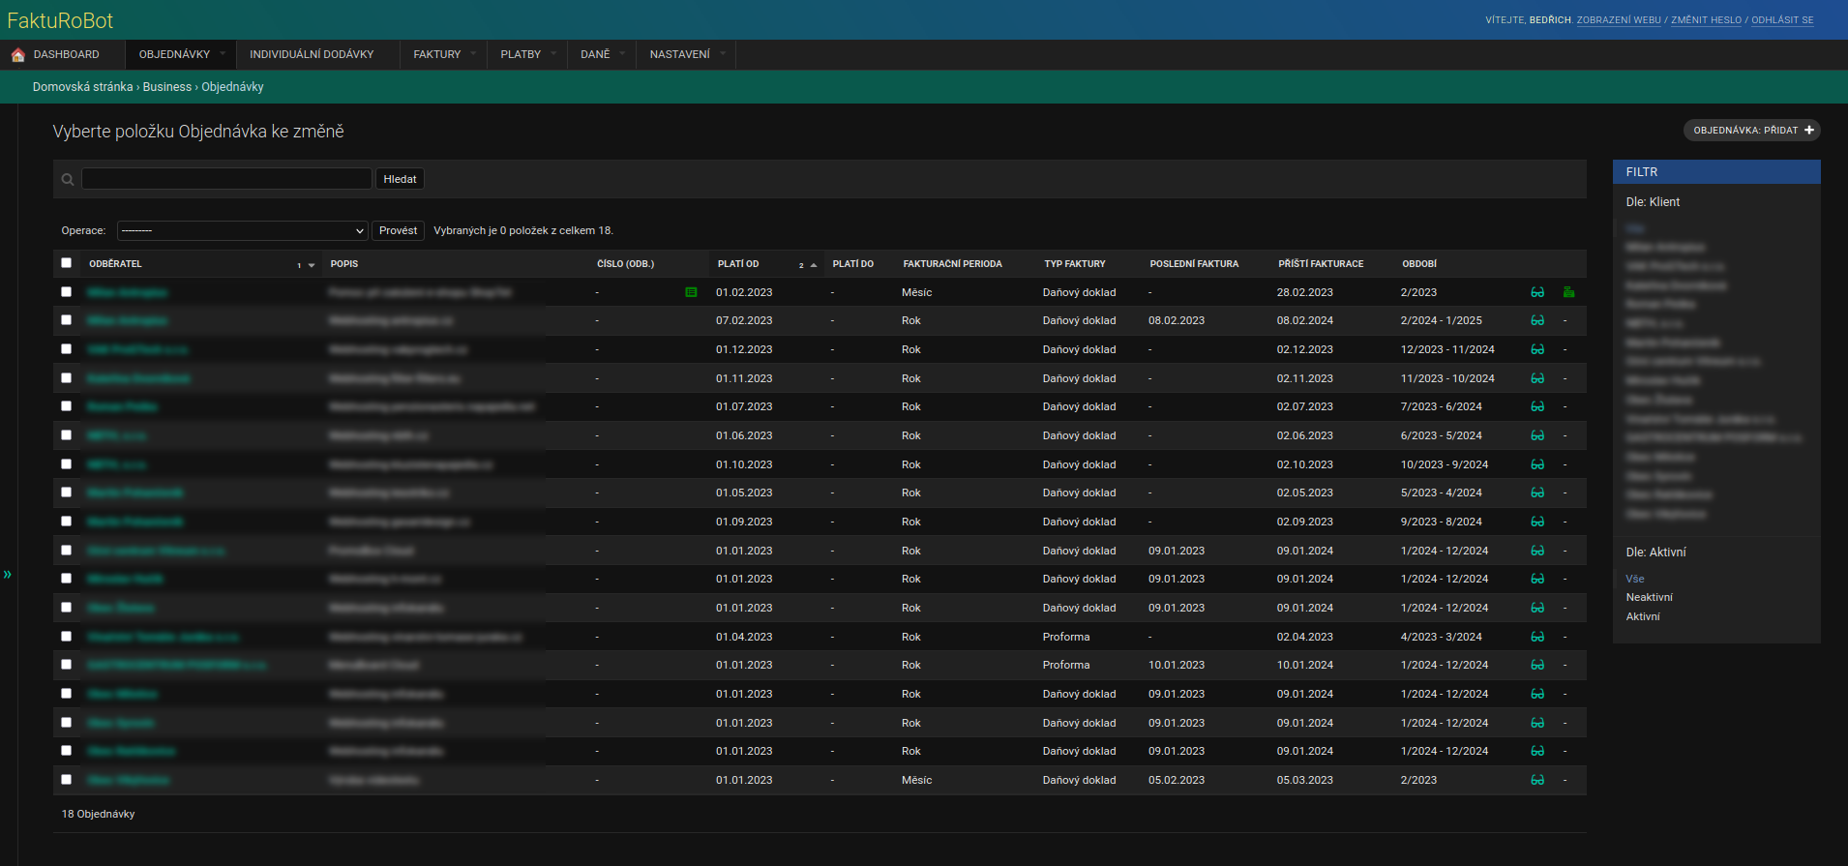View order with period 12/2023 - 11/2024 via glasses icon
The width and height of the screenshot is (1848, 866).
1537,350
